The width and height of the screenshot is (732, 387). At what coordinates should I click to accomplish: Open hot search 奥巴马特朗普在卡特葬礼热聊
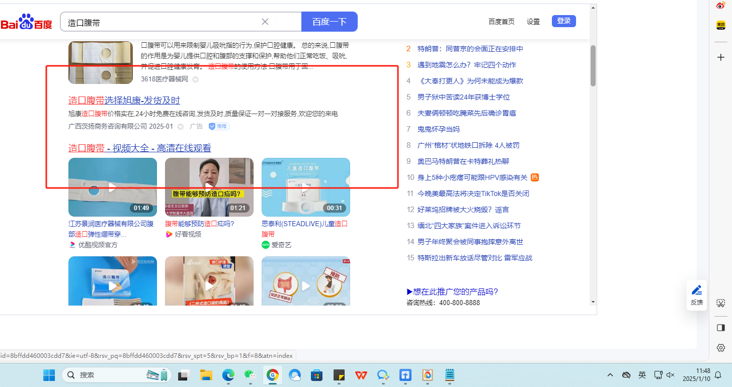[x=463, y=161]
